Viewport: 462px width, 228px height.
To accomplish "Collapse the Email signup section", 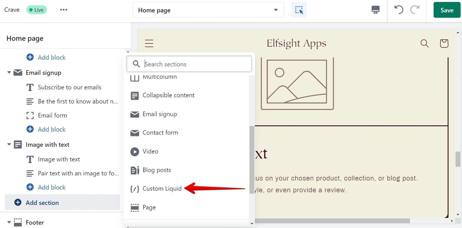I will tap(9, 73).
